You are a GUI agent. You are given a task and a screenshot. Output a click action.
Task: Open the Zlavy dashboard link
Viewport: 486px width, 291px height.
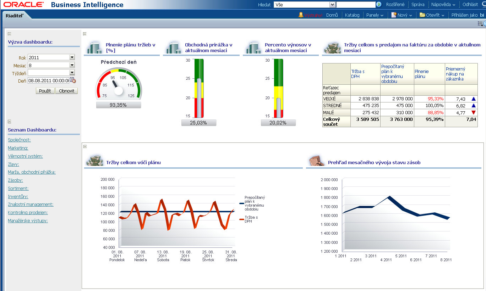click(x=13, y=164)
